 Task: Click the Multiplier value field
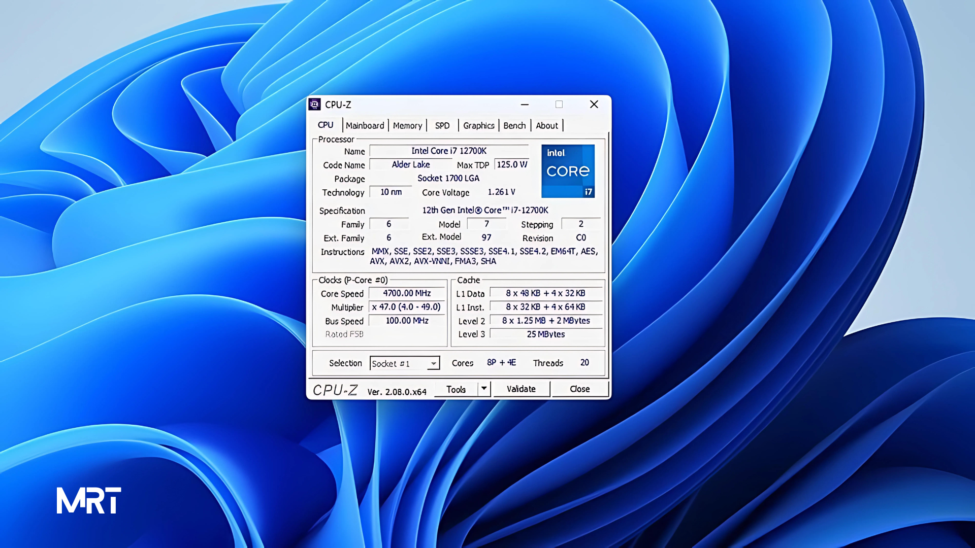click(407, 307)
